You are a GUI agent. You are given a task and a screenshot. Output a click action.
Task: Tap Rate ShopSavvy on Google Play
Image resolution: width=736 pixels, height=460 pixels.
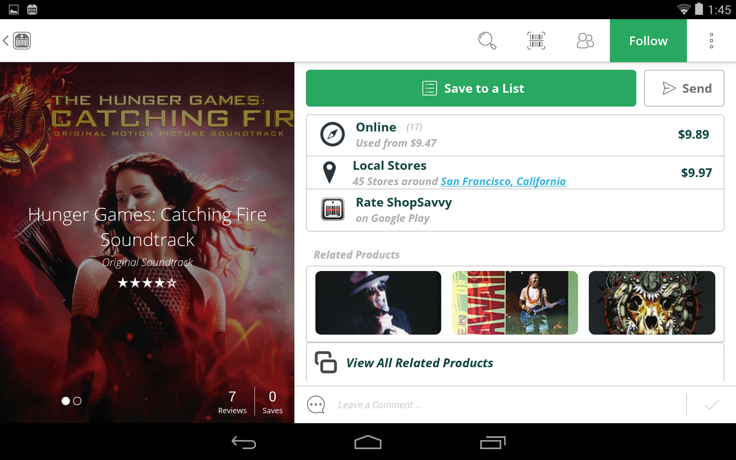515,210
